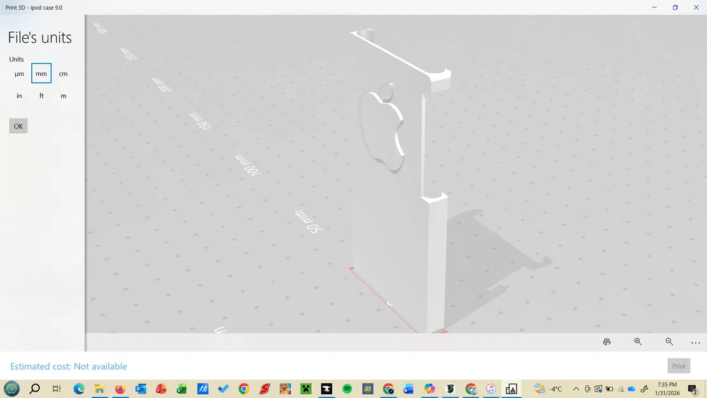Open Word from the taskbar
The image size is (707, 398).
click(409, 388)
